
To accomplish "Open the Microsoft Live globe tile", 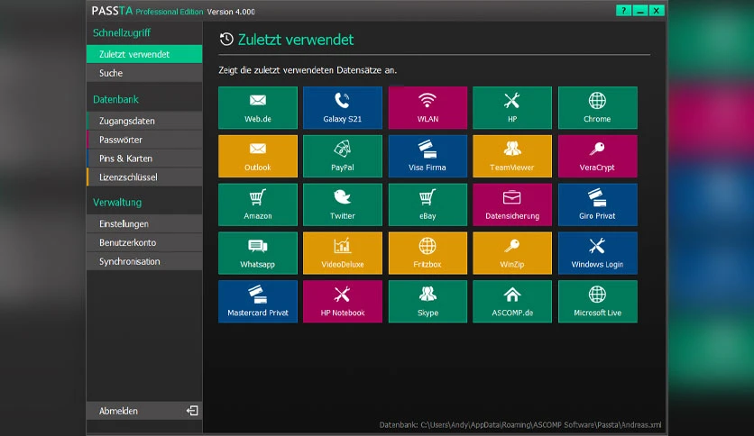I will 598,302.
